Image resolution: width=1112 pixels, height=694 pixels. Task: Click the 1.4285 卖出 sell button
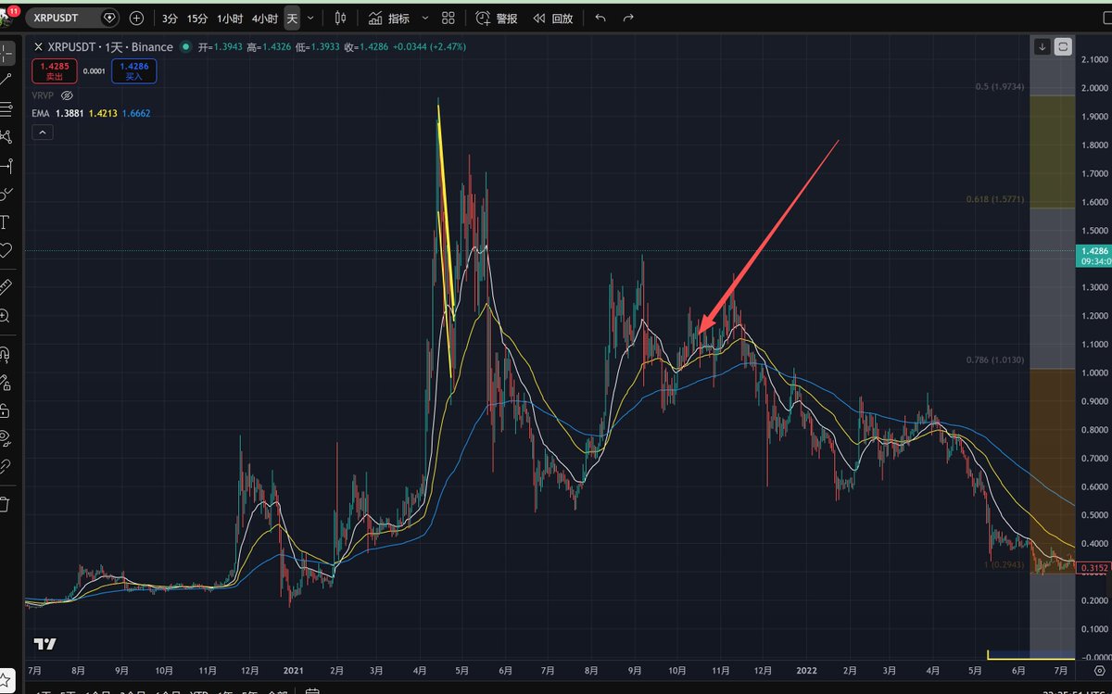click(x=54, y=70)
